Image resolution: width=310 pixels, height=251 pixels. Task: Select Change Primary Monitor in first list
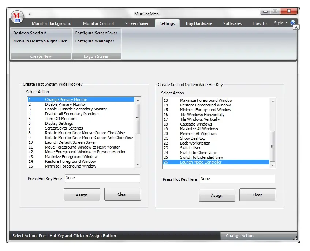click(x=81, y=100)
